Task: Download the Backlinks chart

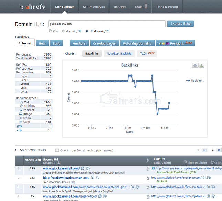Action: 201,66
